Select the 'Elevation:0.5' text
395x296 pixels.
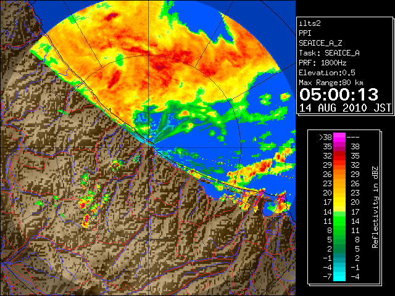pos(326,73)
